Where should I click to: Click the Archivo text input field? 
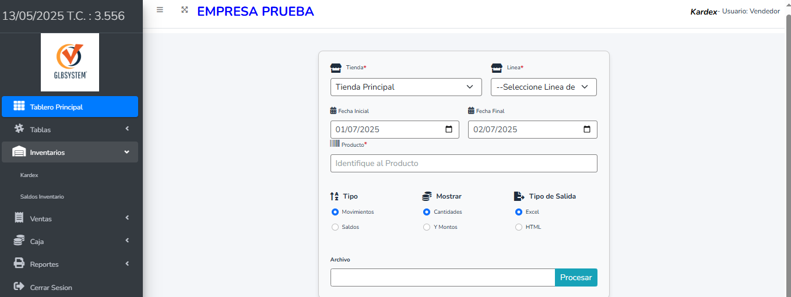tap(442, 277)
